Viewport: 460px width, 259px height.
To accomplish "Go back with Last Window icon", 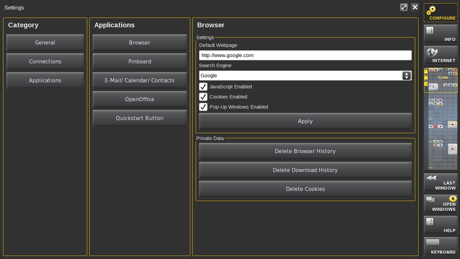I will coord(440,183).
